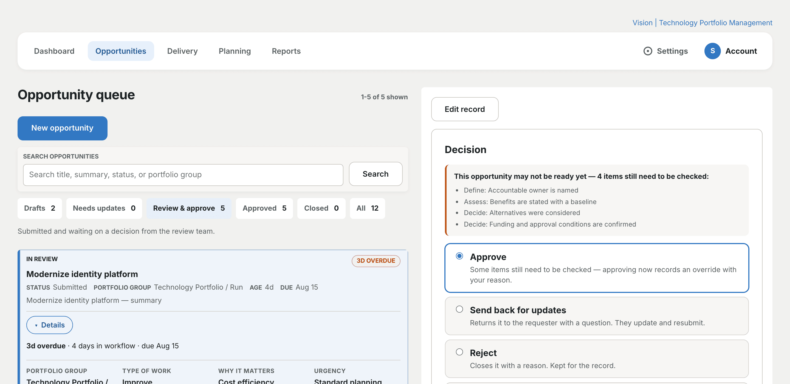Open the Vision link

point(642,23)
